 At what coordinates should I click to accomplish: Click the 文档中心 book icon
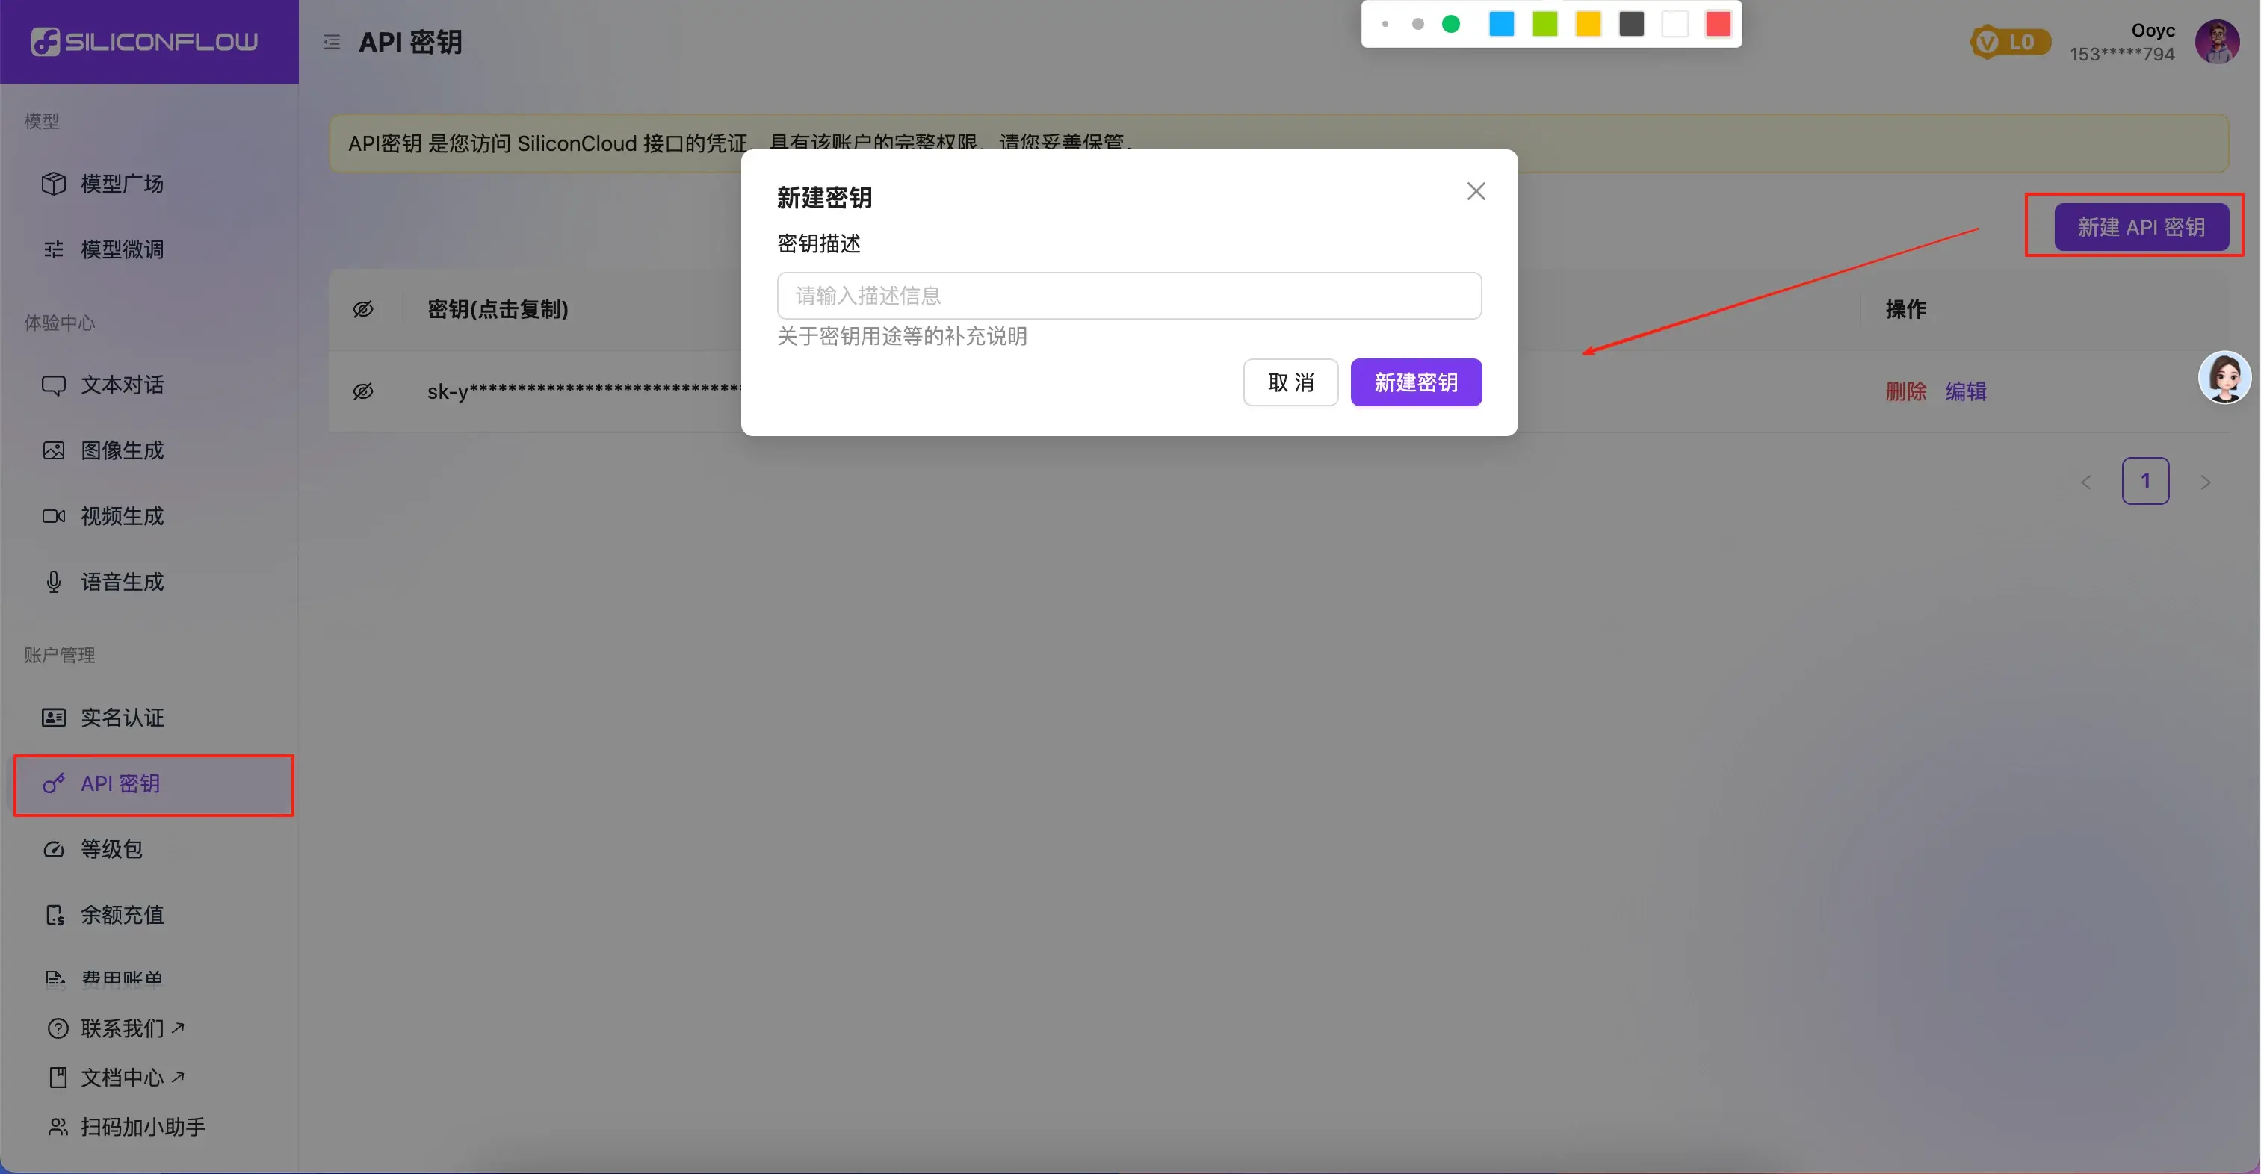click(x=58, y=1078)
